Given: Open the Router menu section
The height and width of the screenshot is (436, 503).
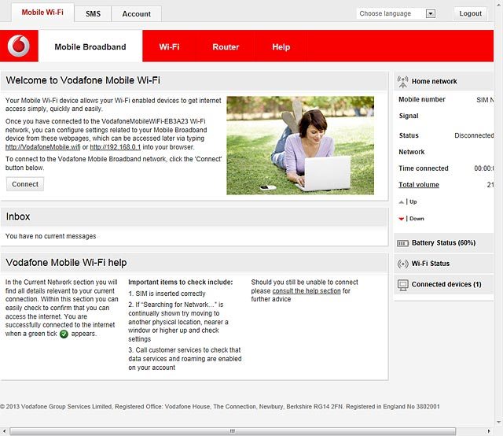Looking at the screenshot, I should pyautogui.click(x=226, y=47).
